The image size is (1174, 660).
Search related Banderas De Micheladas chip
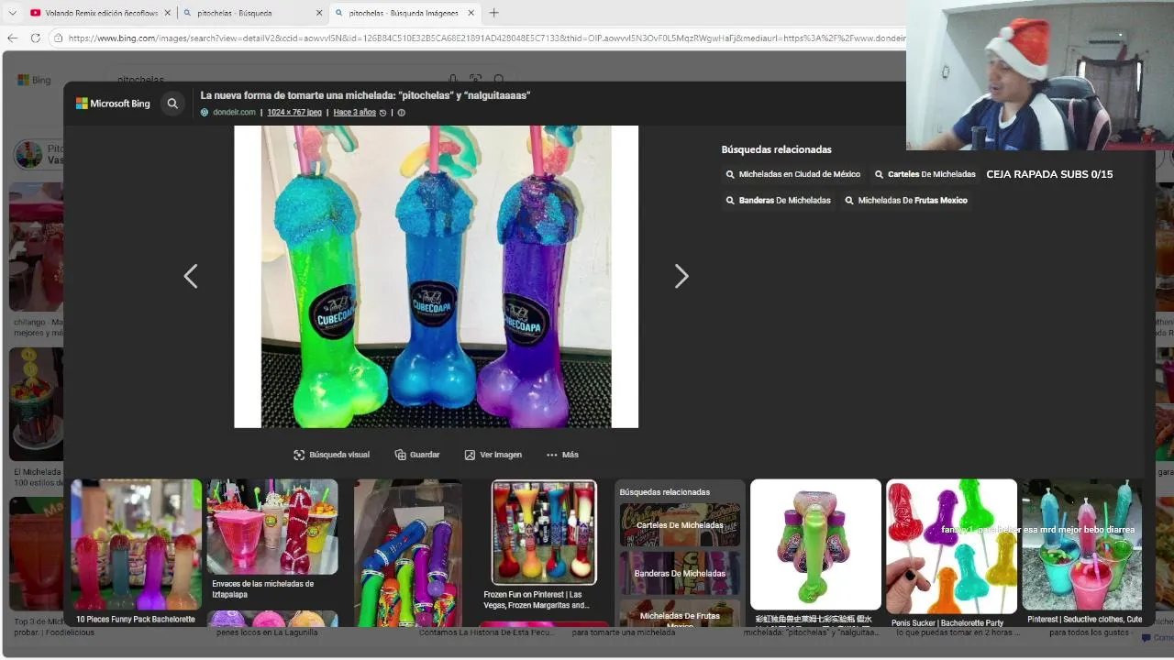point(778,200)
